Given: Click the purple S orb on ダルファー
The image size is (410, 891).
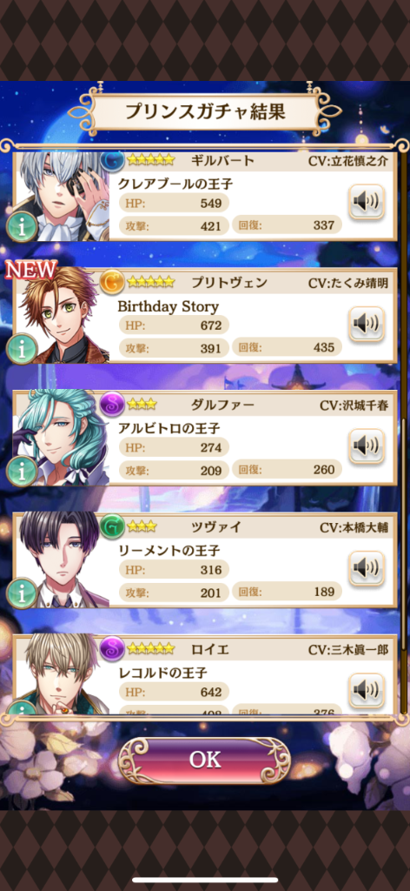Looking at the screenshot, I should coord(112,404).
